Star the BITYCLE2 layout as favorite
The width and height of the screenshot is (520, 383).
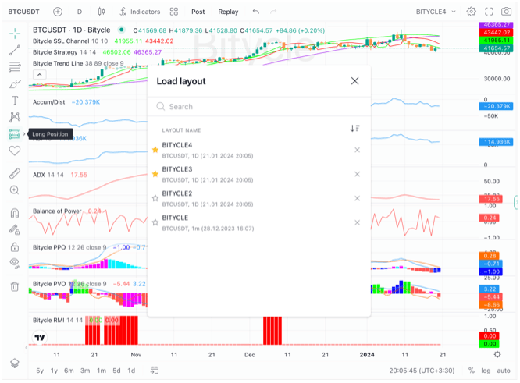click(155, 198)
